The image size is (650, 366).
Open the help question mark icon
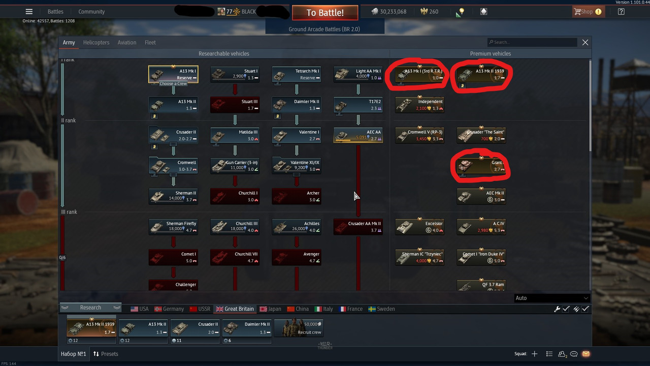(x=621, y=12)
